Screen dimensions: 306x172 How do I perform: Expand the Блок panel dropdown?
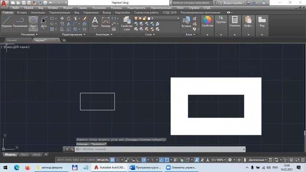190,34
